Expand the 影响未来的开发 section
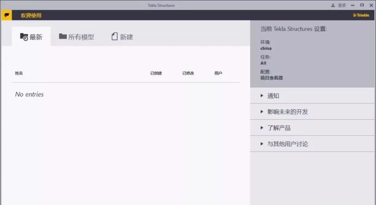The height and width of the screenshot is (205, 376). (312, 112)
